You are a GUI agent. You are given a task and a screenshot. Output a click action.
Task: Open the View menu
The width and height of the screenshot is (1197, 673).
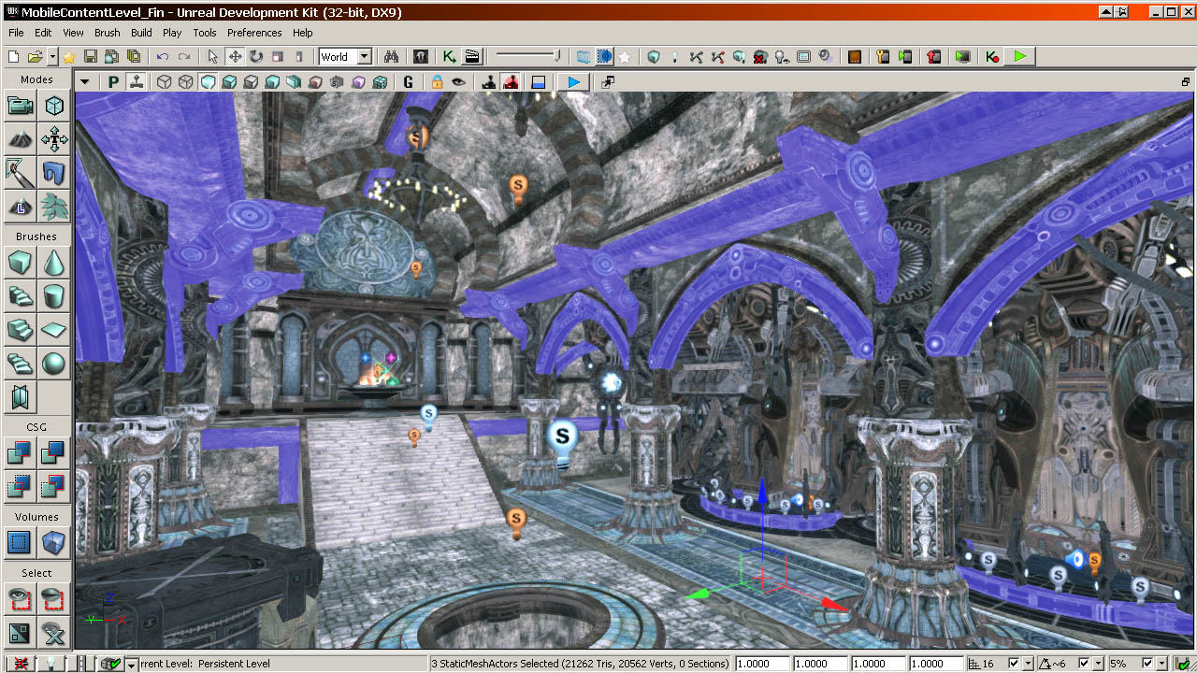pyautogui.click(x=73, y=33)
